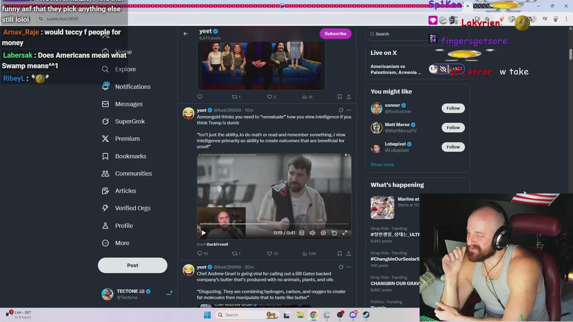Toggle picture-in-picture on the video
The width and height of the screenshot is (573, 322).
pyautogui.click(x=334, y=233)
